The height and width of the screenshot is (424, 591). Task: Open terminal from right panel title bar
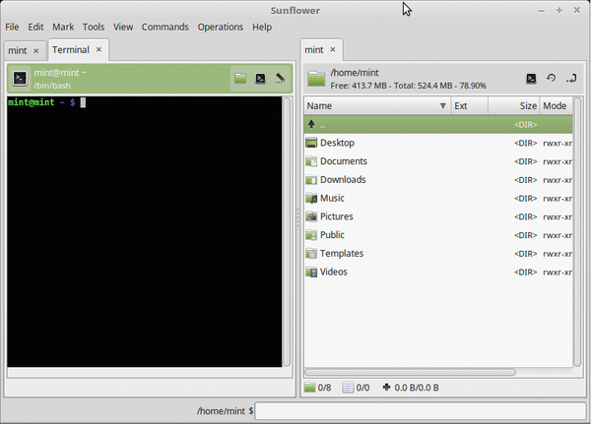click(x=531, y=79)
